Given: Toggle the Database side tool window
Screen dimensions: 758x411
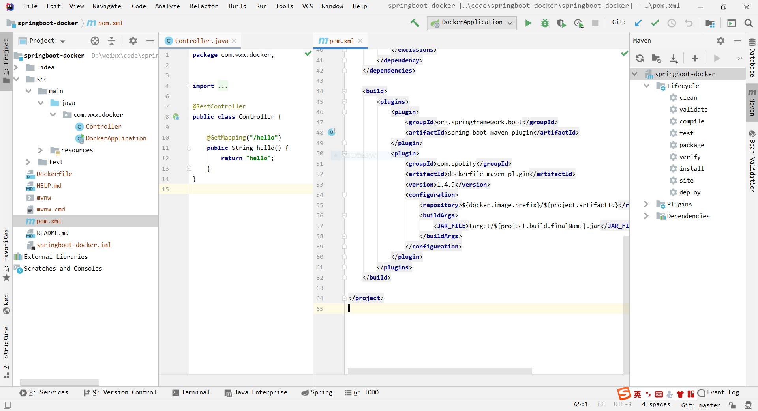Looking at the screenshot, I should 752,58.
